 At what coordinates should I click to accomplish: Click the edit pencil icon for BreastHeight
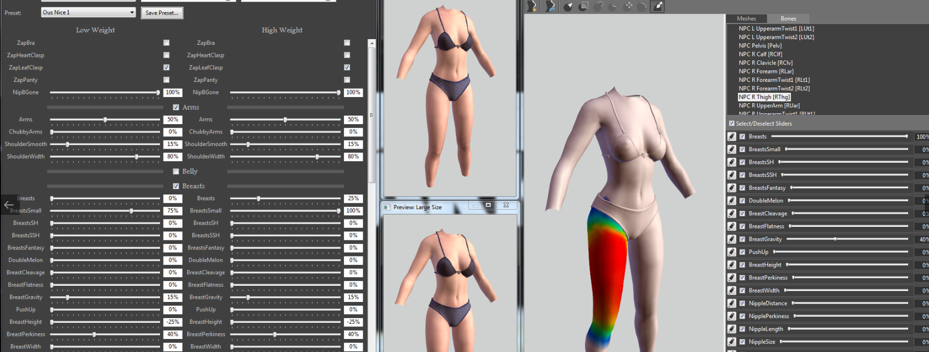pos(732,265)
